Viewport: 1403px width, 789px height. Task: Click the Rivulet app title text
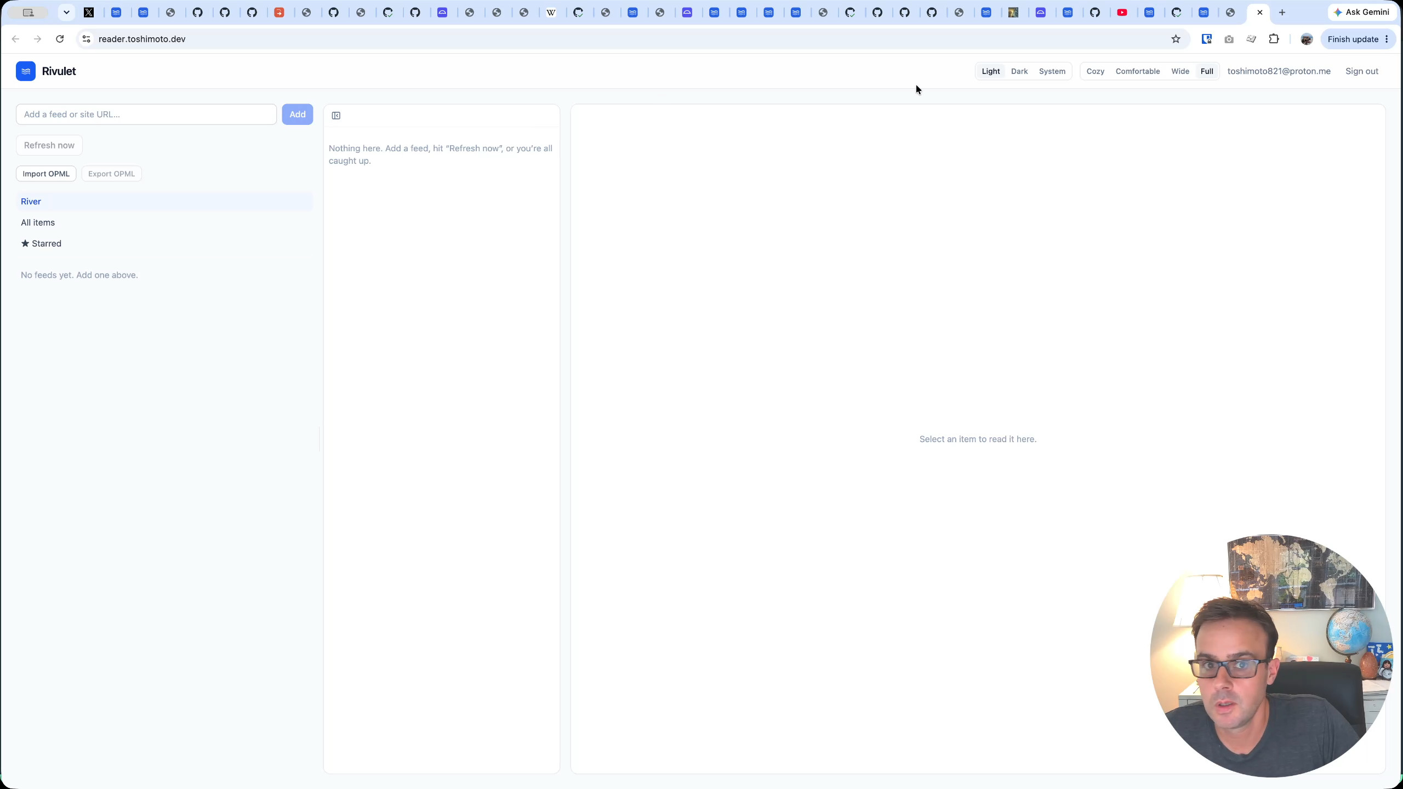[59, 71]
